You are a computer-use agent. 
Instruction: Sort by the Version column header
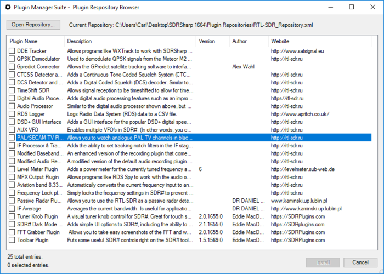213,41
